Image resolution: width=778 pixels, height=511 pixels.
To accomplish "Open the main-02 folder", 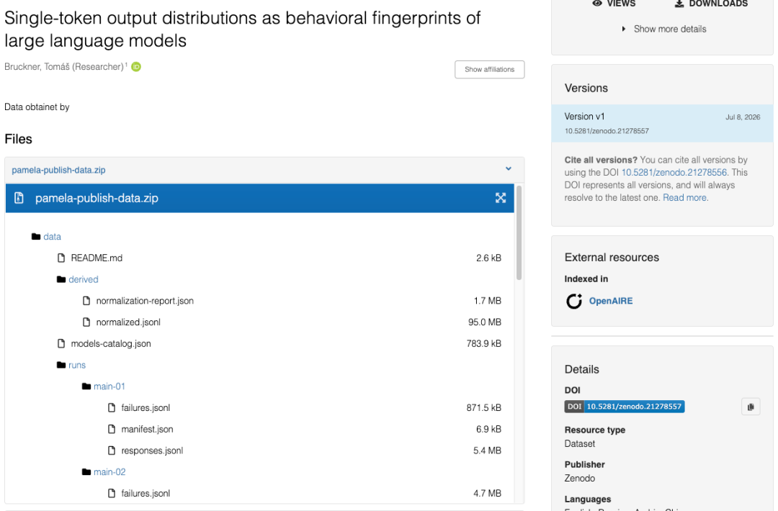I will coord(109,472).
